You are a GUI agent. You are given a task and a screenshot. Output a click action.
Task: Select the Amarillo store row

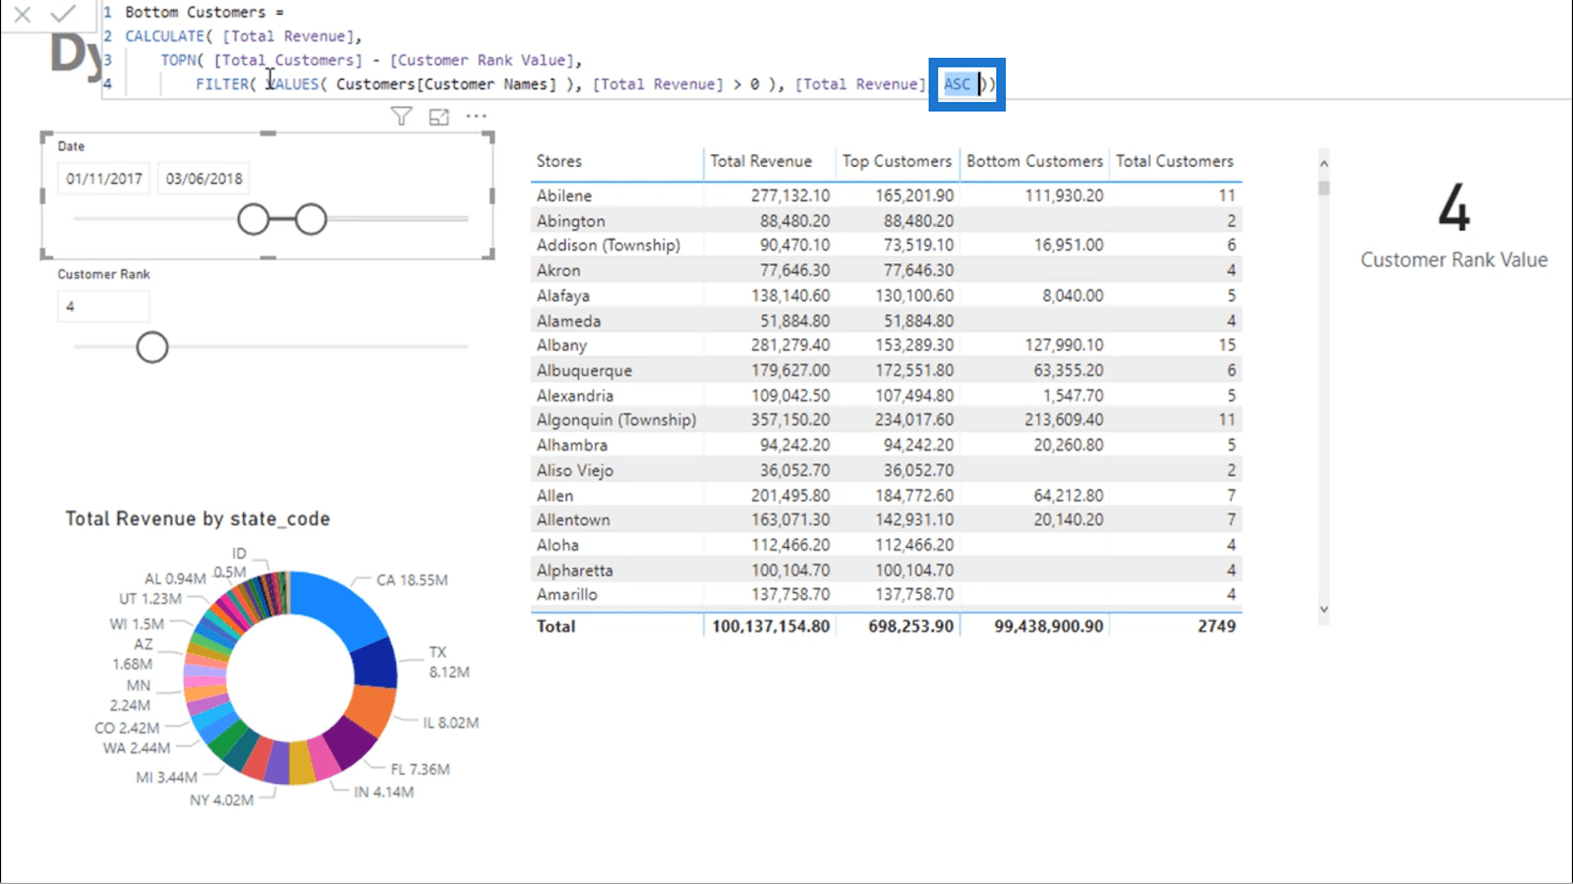coord(886,594)
